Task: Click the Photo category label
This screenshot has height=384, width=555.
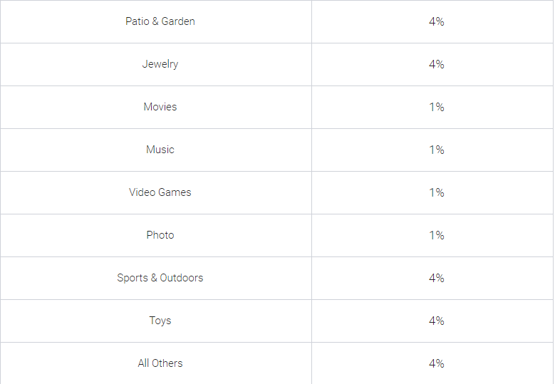Action: pyautogui.click(x=160, y=235)
